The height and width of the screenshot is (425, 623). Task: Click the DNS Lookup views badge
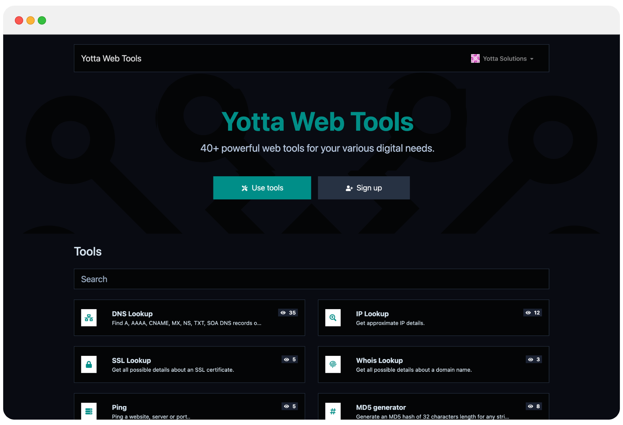click(288, 313)
